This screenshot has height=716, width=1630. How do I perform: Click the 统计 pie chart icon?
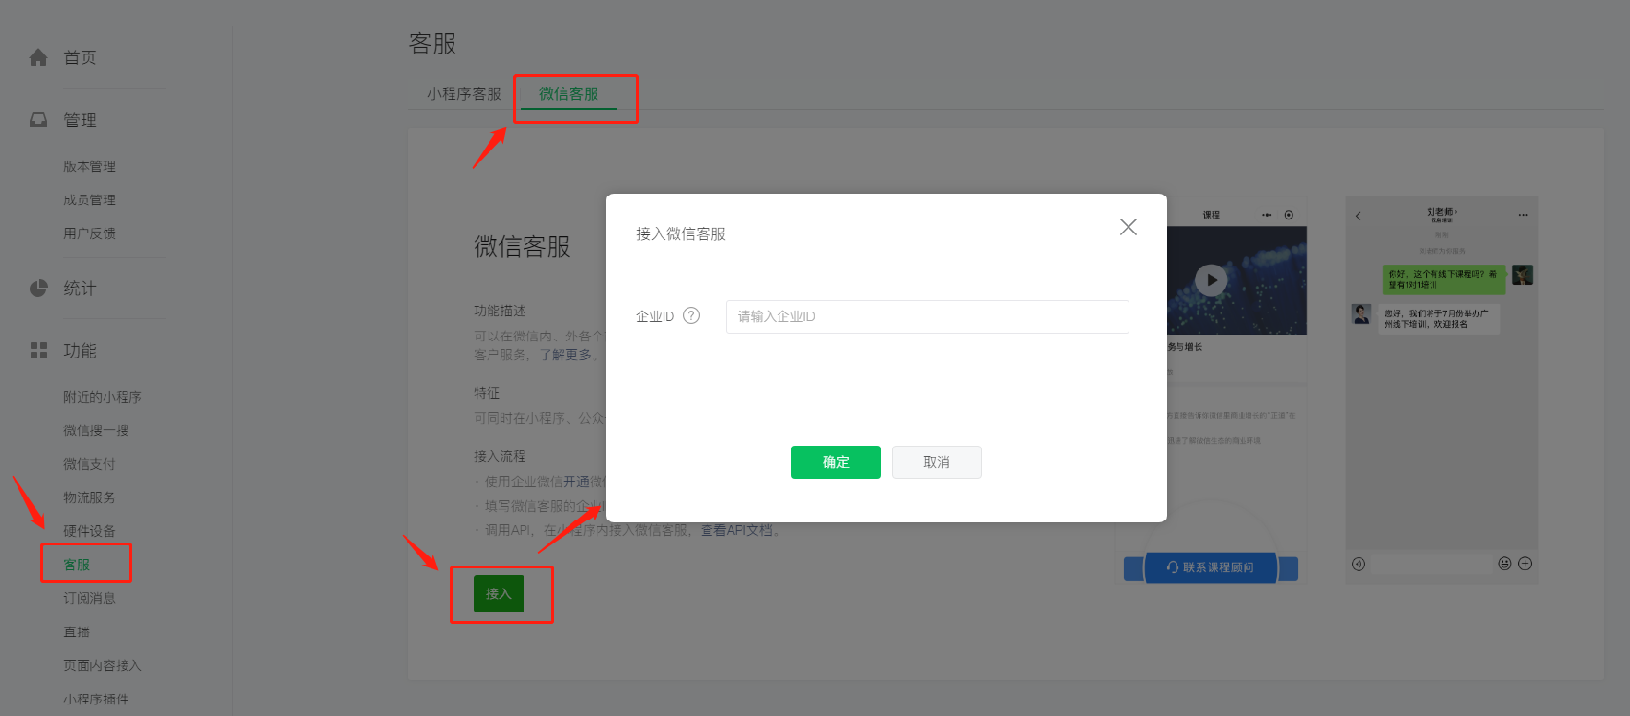pos(38,289)
